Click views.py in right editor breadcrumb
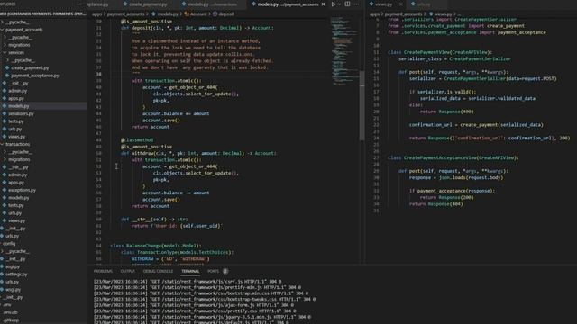 click(444, 14)
